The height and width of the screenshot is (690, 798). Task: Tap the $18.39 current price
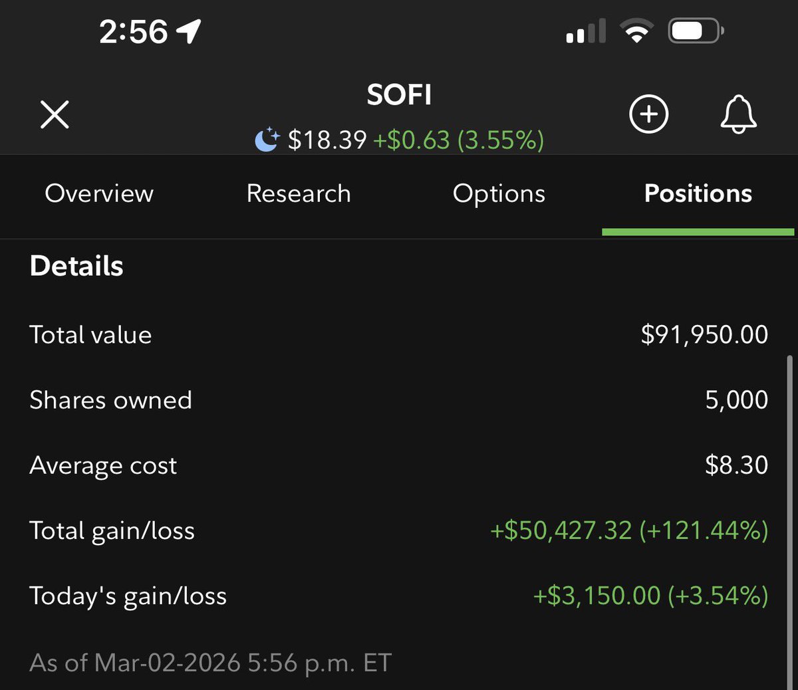327,140
